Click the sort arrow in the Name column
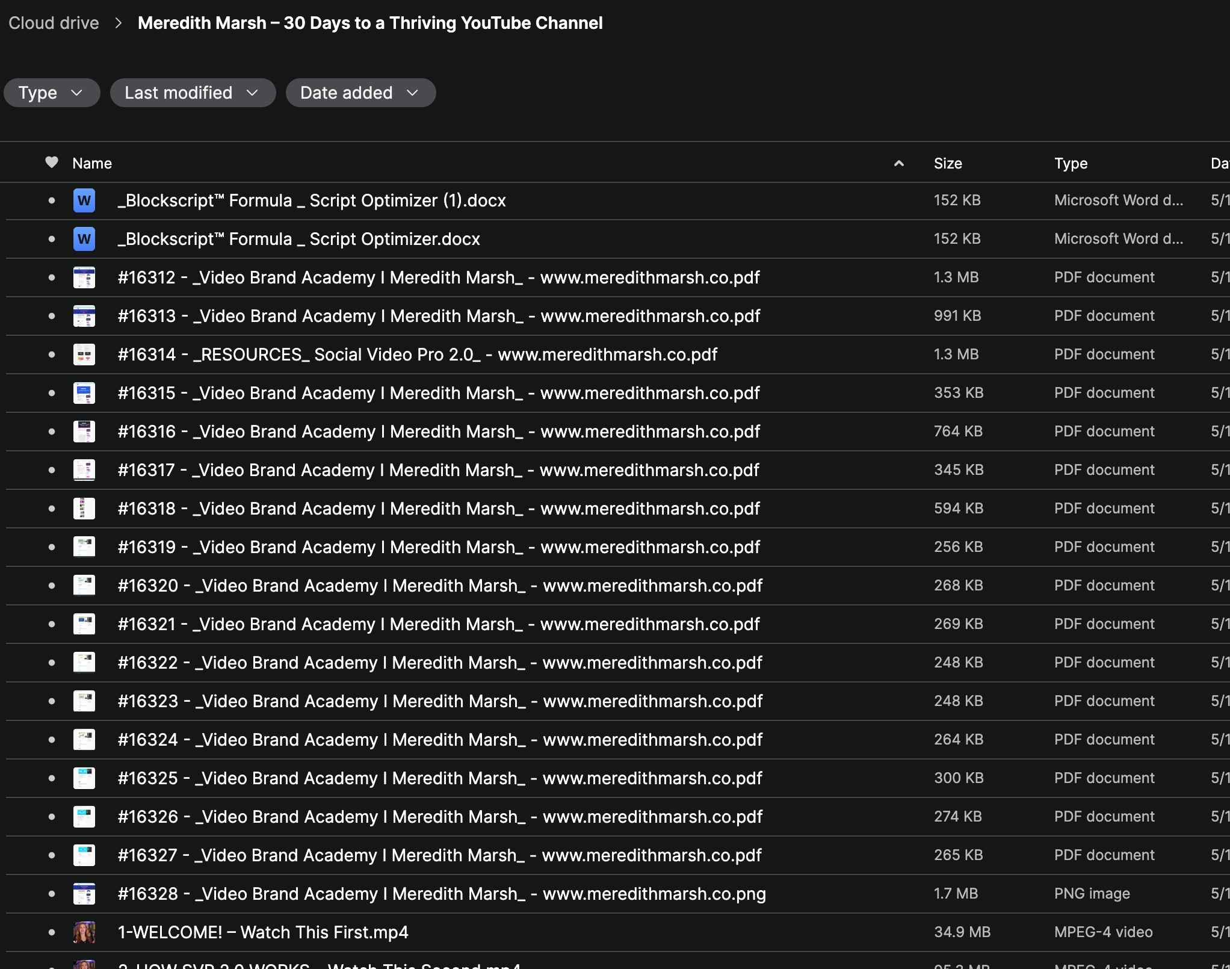The image size is (1230, 969). (x=898, y=163)
